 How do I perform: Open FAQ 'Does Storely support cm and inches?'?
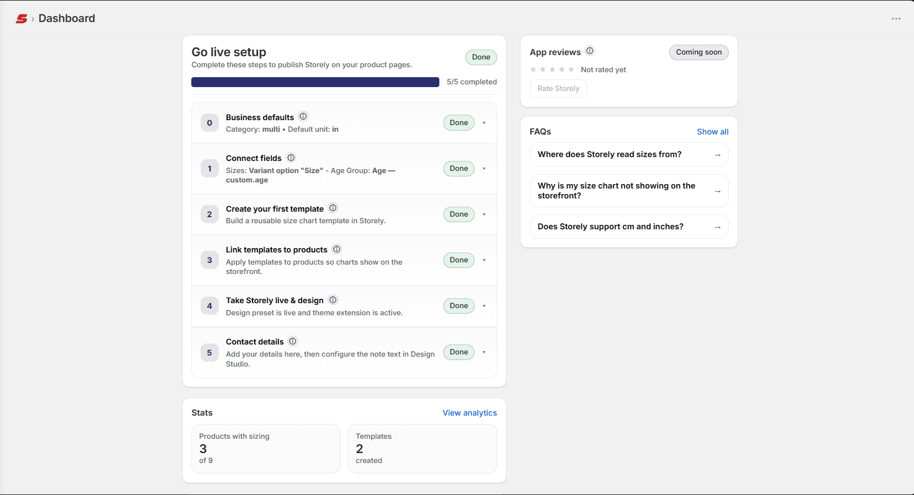(629, 227)
